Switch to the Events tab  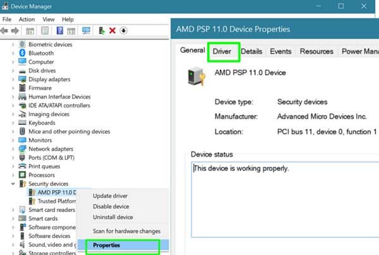click(x=280, y=51)
